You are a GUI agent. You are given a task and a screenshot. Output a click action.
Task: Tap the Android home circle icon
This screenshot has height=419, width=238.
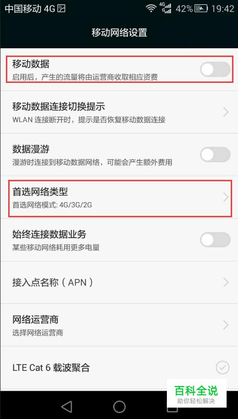pyautogui.click(x=119, y=407)
